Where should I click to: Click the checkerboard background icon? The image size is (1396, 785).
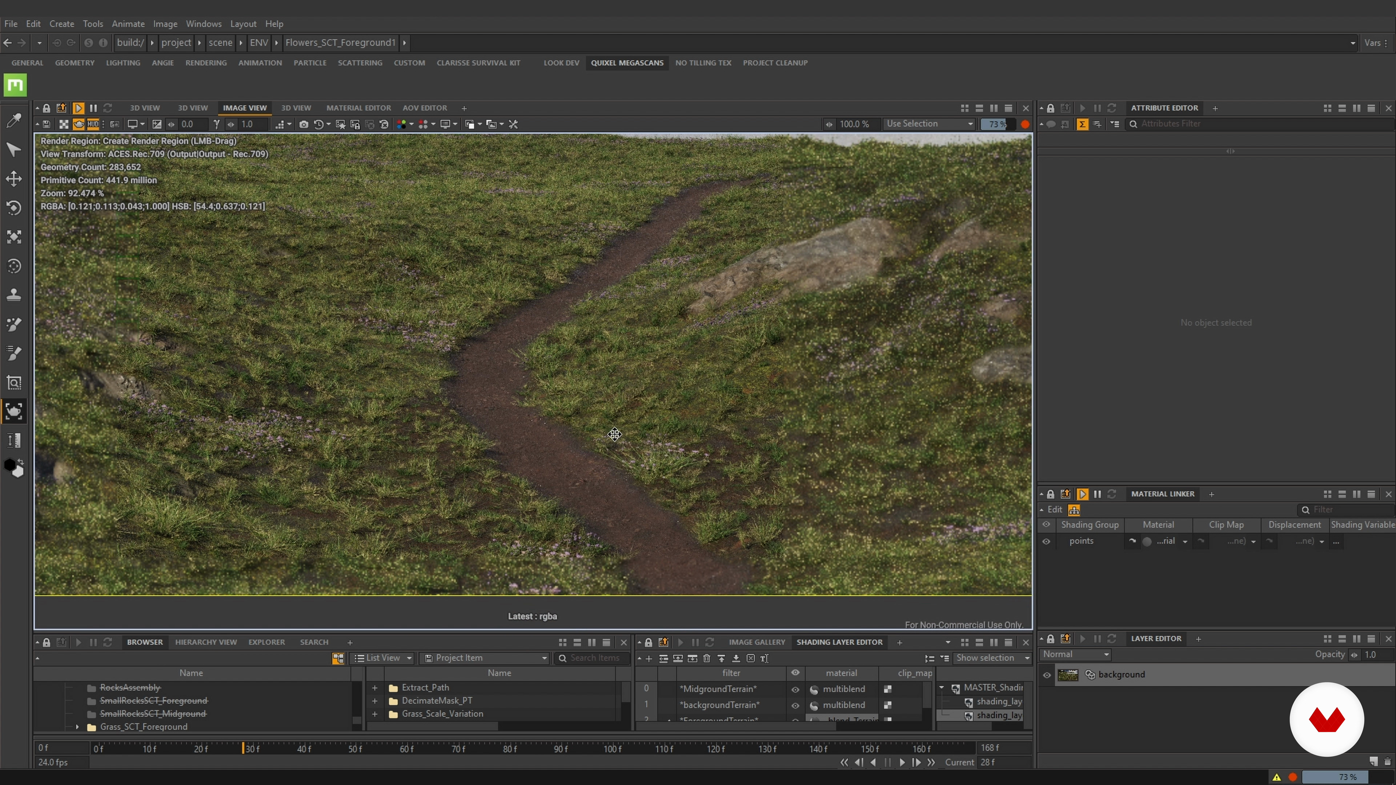tap(63, 125)
